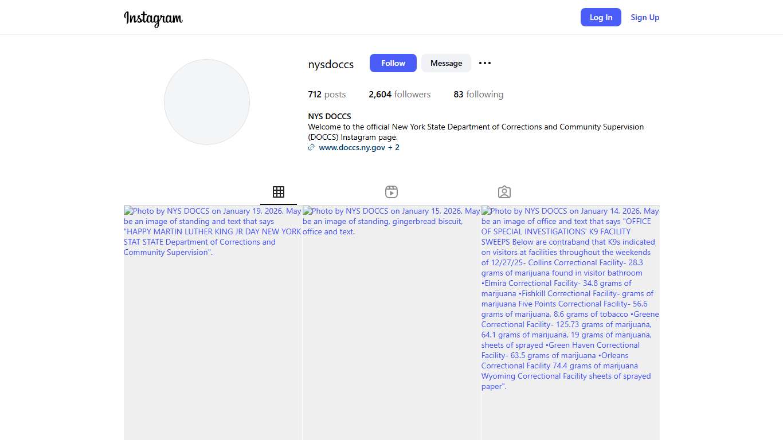Click the 712 posts count

coord(327,95)
